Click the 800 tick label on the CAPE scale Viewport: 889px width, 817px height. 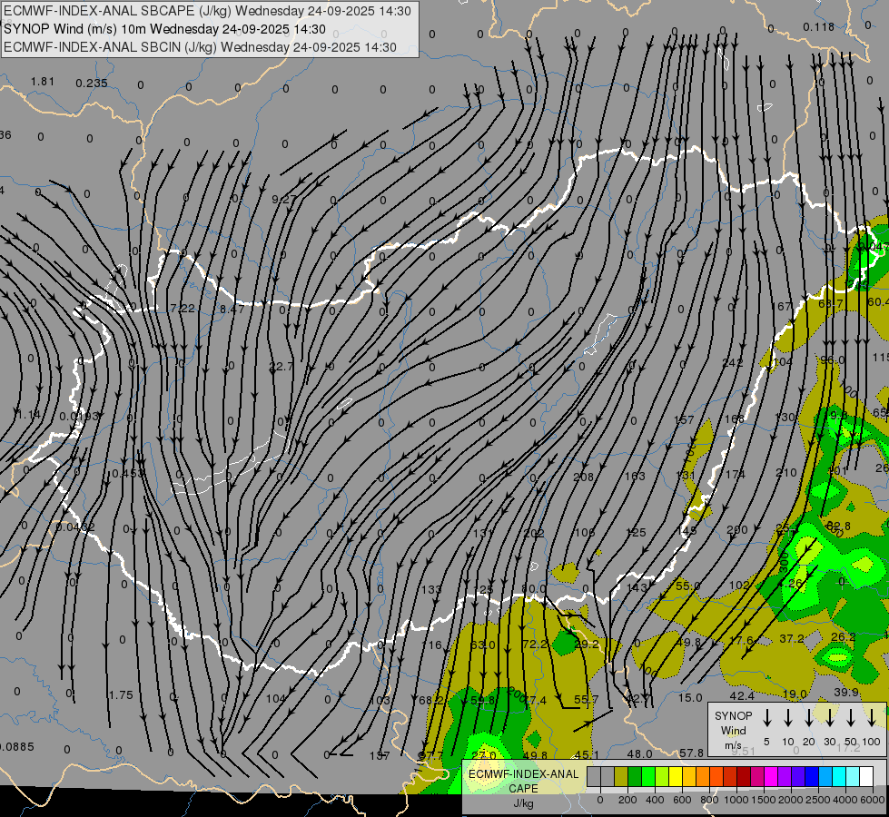[x=709, y=800]
